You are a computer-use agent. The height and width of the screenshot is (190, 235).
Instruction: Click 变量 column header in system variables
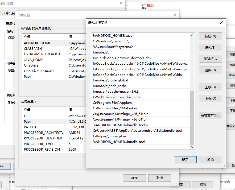(44, 110)
